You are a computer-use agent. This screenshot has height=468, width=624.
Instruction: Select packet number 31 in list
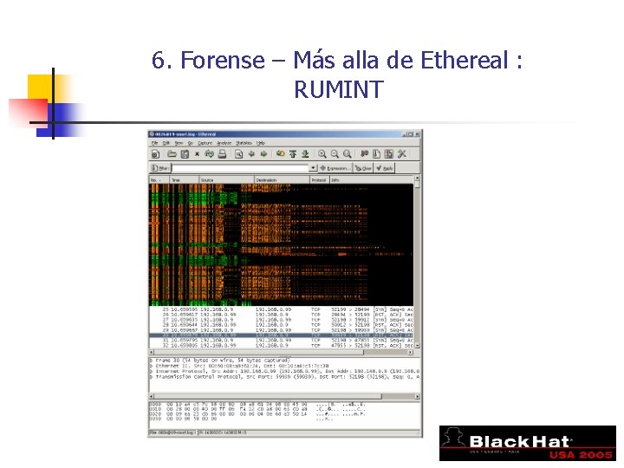pyautogui.click(x=282, y=341)
